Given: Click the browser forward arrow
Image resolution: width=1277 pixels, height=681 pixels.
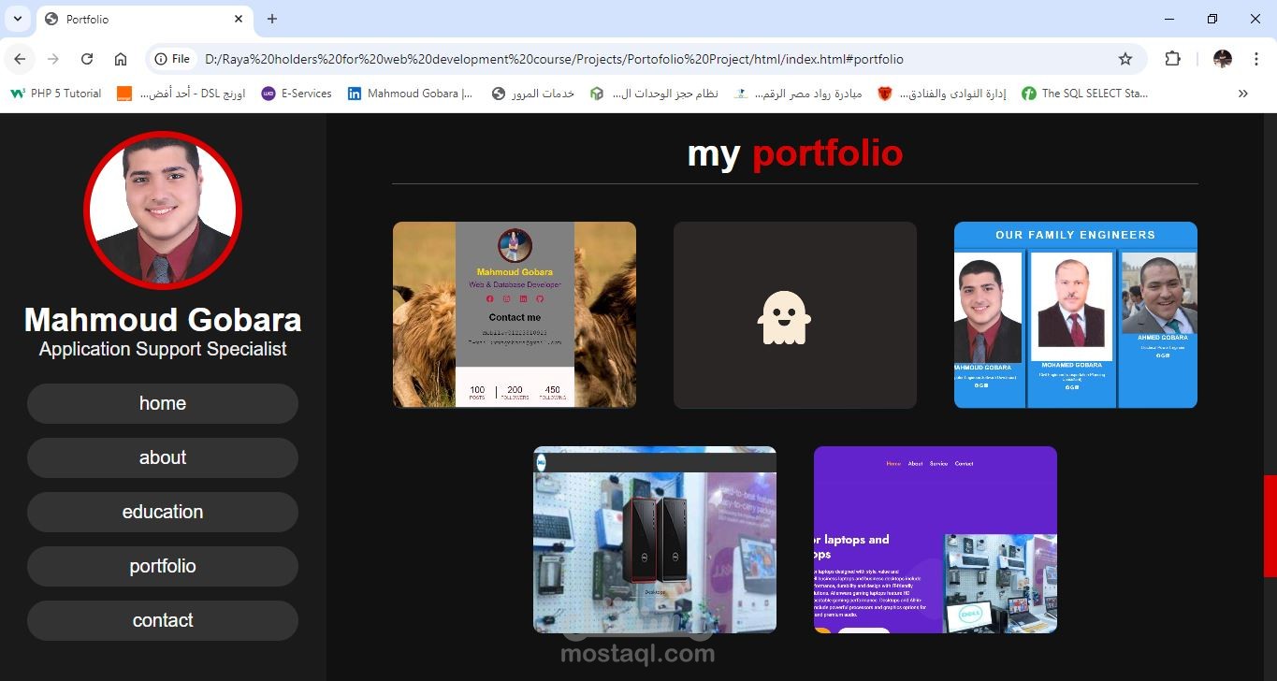Looking at the screenshot, I should [x=53, y=59].
